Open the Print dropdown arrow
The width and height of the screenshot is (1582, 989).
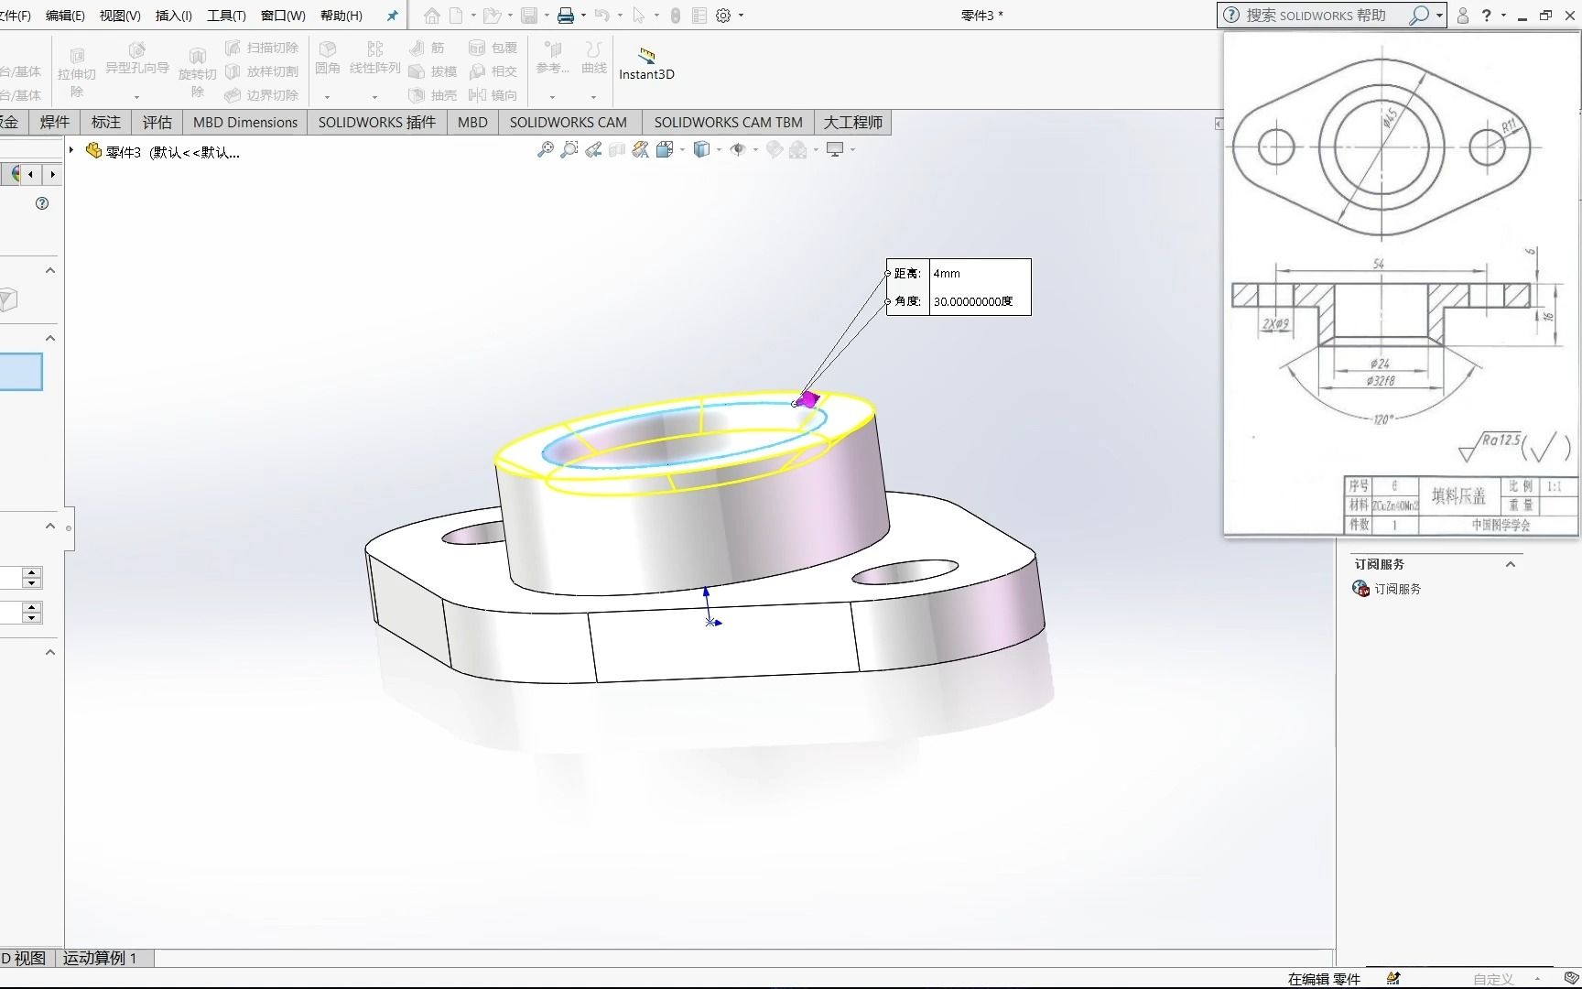coord(583,16)
